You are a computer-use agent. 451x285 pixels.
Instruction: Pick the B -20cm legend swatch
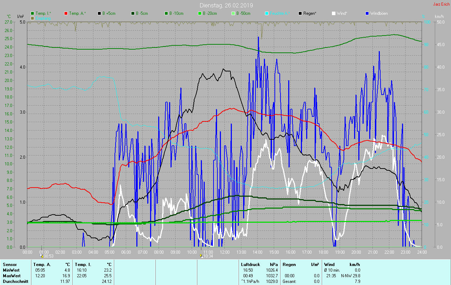point(199,13)
